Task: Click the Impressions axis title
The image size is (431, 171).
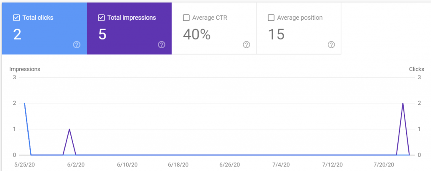Action: pos(25,69)
